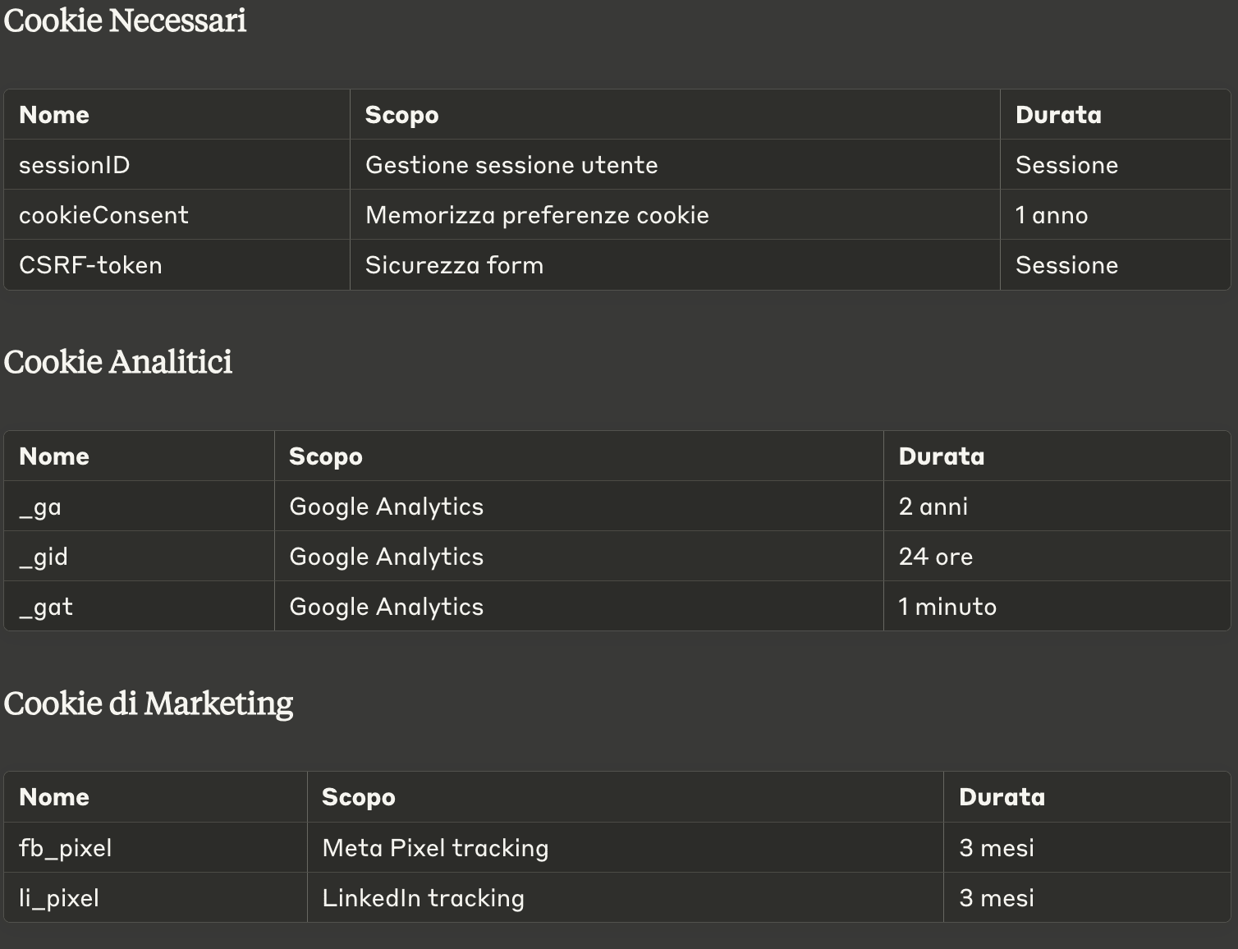Select the cookieConsent cookie name cell
This screenshot has height=949, width=1238.
click(x=103, y=215)
